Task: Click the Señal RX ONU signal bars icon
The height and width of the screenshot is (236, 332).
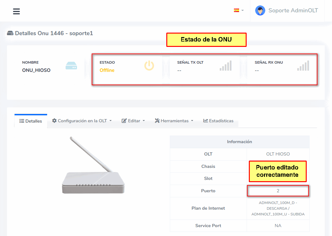Action: coord(303,66)
